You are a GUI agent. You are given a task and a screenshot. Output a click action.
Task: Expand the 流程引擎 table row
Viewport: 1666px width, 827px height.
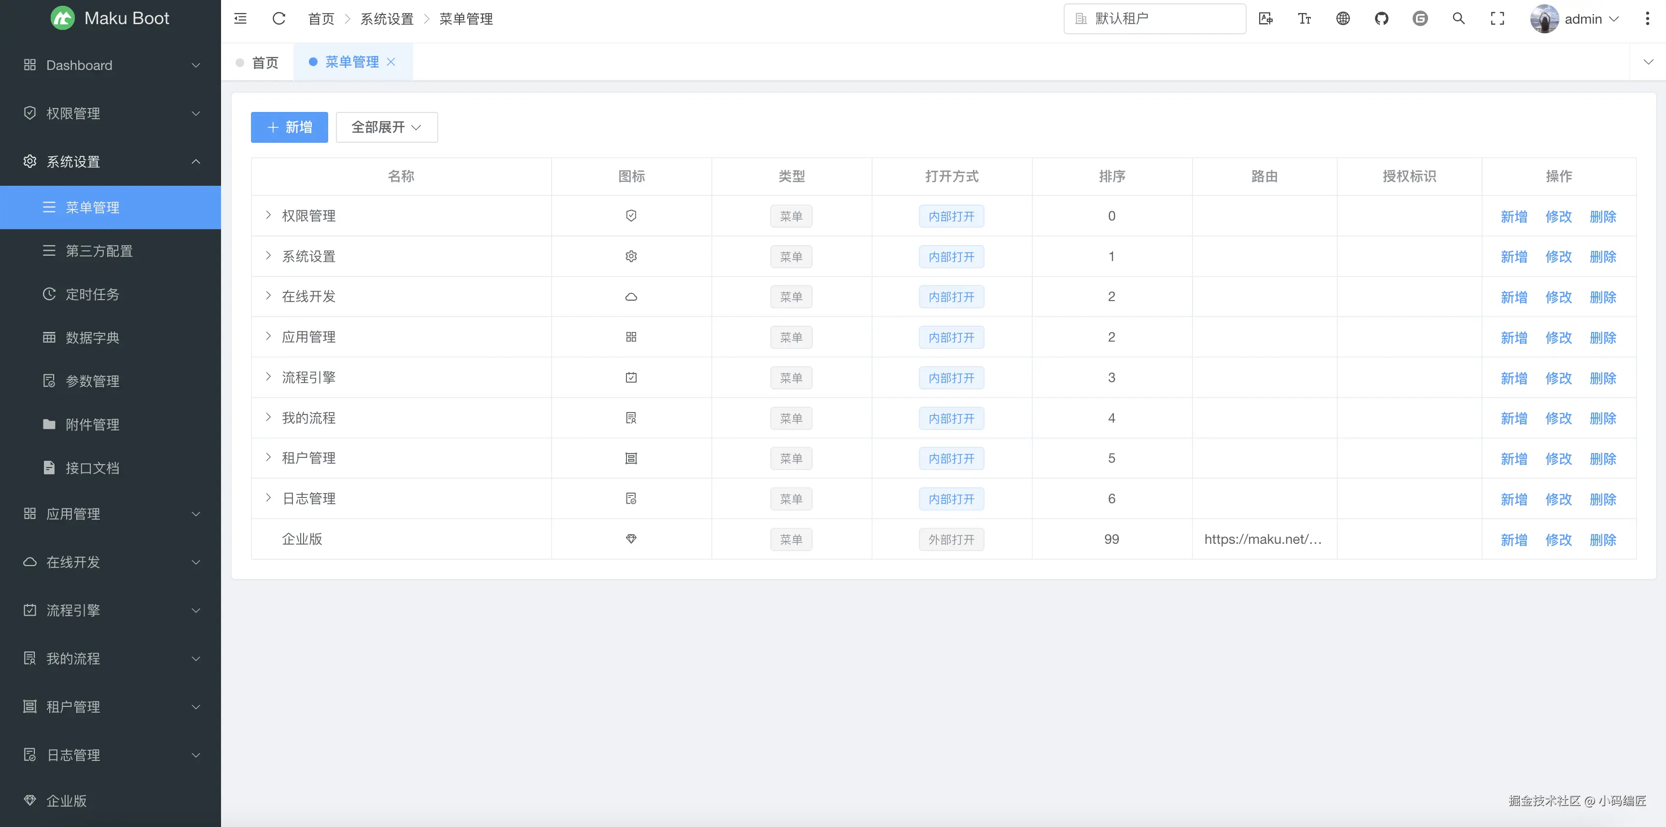point(268,377)
